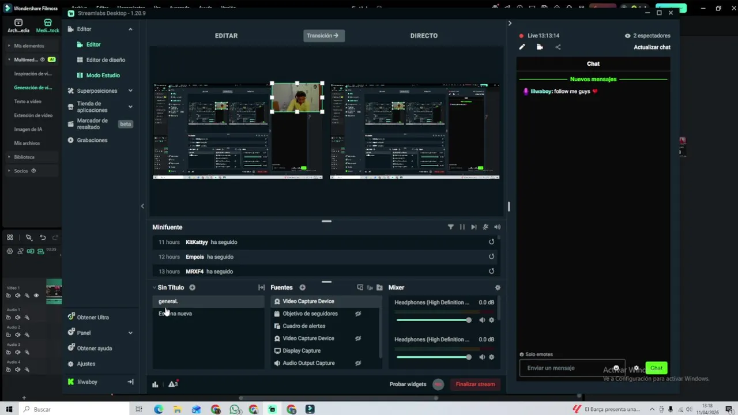Replay the KitKattyy follow alert
This screenshot has width=738, height=415.
(491, 242)
